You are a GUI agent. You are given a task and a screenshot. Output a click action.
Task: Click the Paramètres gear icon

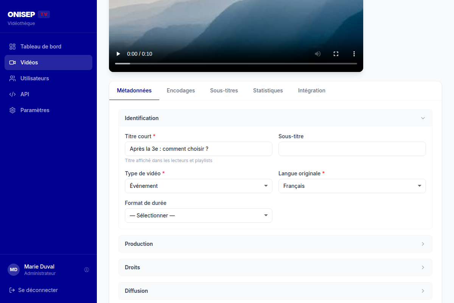click(x=12, y=110)
